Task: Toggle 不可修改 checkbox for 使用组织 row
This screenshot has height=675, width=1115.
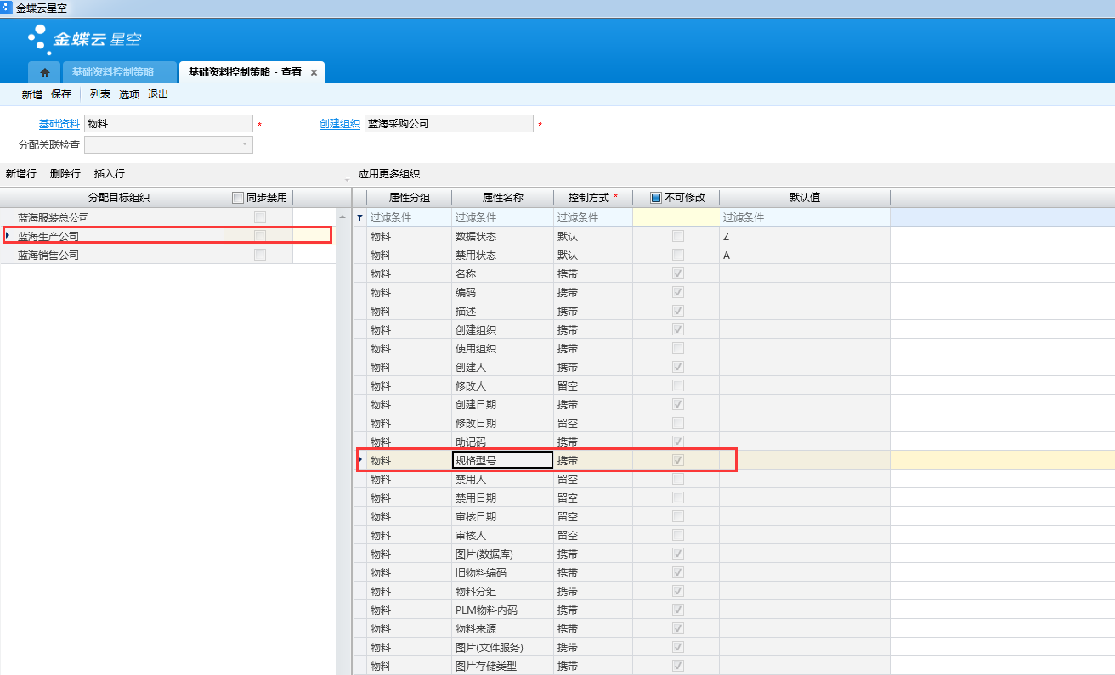Action: pos(677,348)
